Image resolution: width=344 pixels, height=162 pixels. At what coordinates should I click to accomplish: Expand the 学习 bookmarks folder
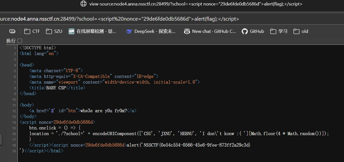coord(279,31)
